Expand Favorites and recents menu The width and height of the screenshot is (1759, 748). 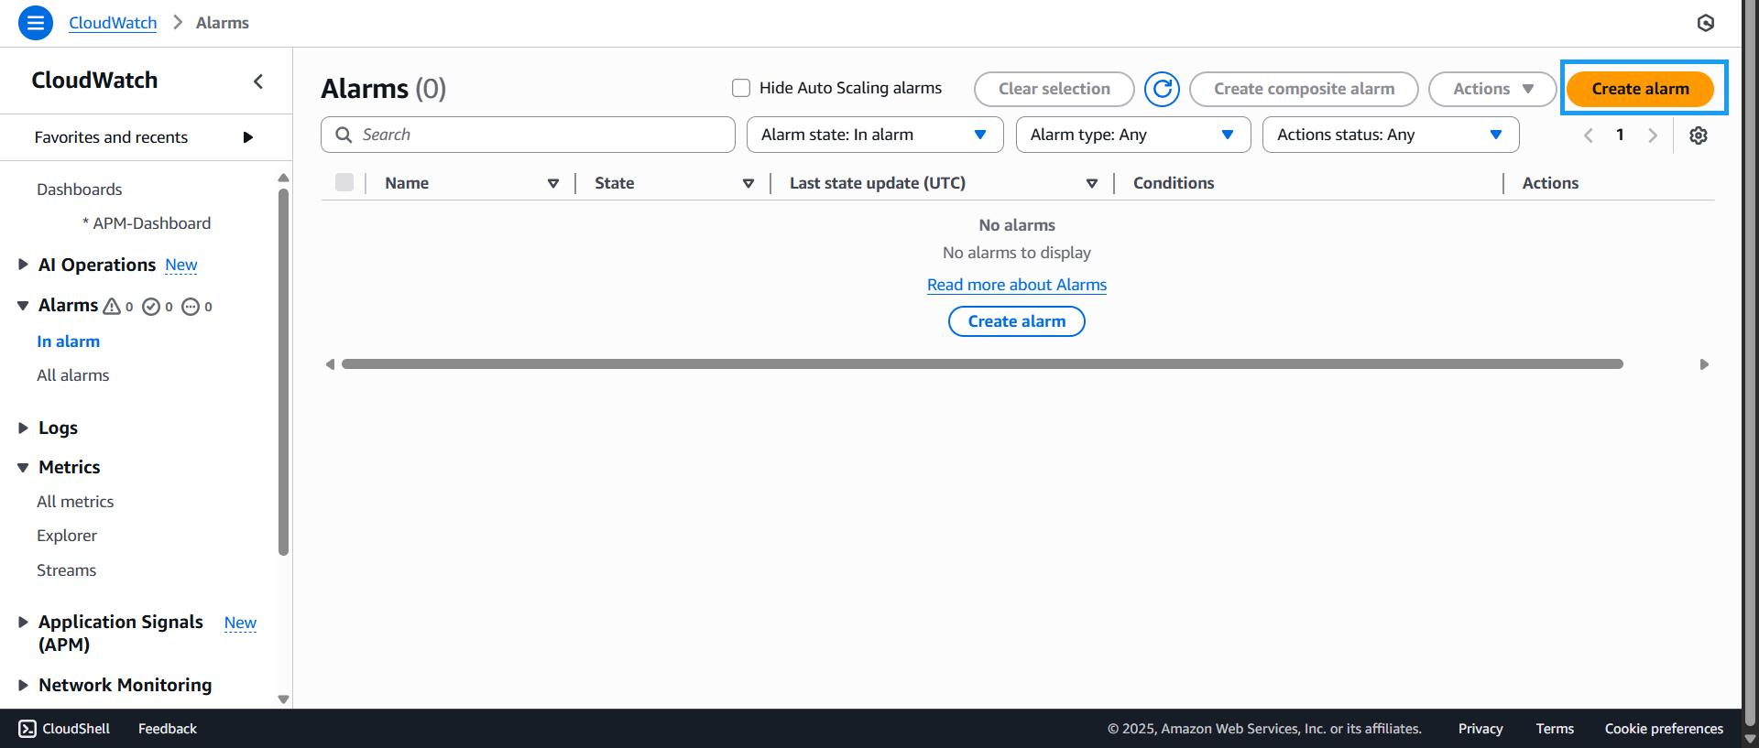click(x=247, y=137)
